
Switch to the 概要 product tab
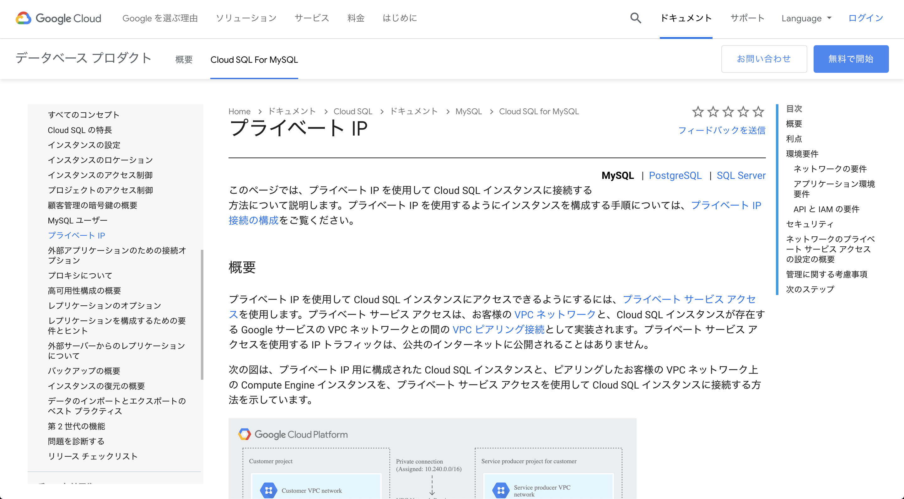(x=184, y=60)
